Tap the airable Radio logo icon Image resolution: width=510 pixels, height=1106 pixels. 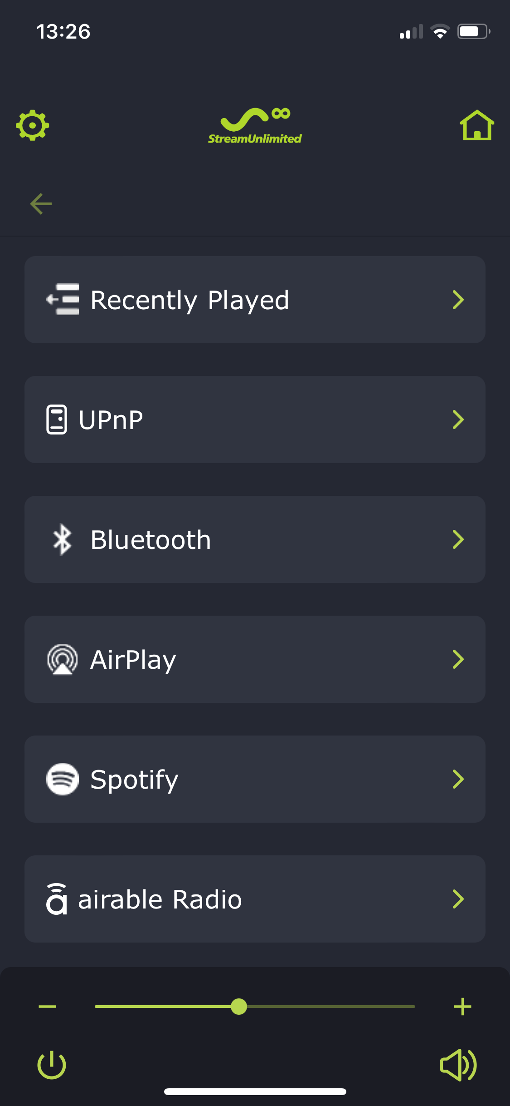tap(57, 899)
